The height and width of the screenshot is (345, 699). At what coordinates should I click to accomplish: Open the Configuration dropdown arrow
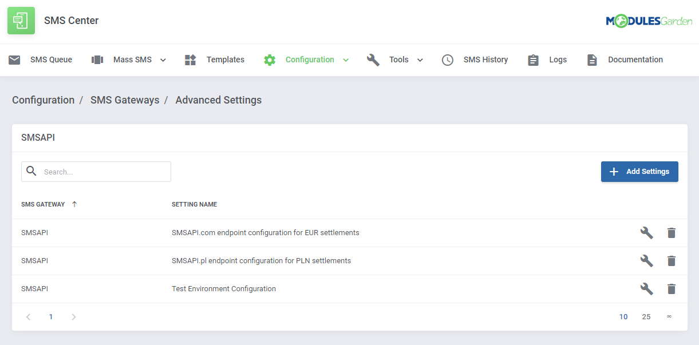click(345, 60)
